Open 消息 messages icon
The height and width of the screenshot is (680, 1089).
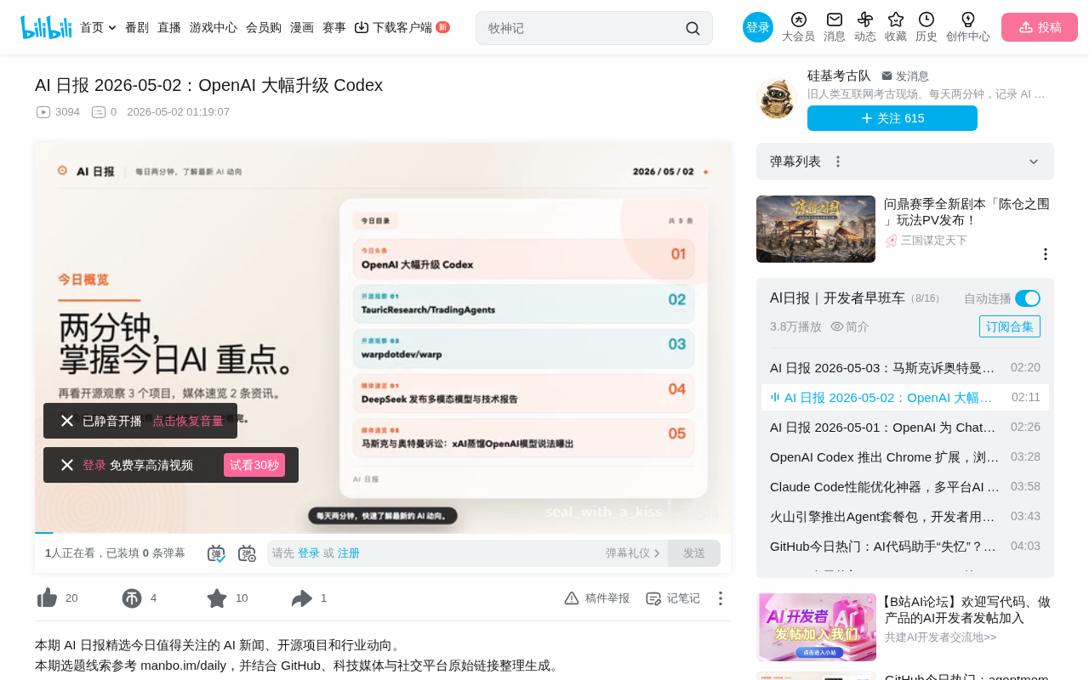[835, 20]
